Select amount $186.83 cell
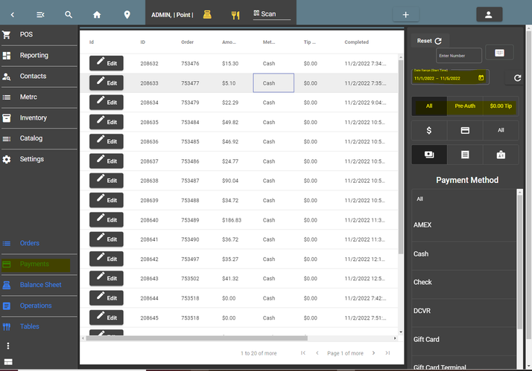The height and width of the screenshot is (371, 532). [232, 220]
